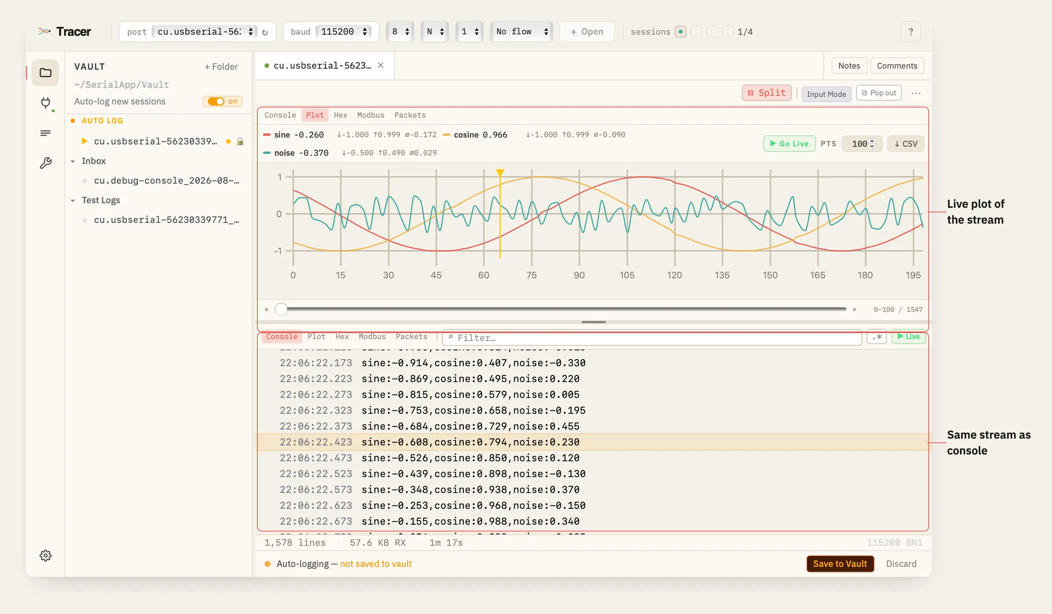The width and height of the screenshot is (1052, 614).
Task: Collapse the Test Logs folder
Action: 73,201
